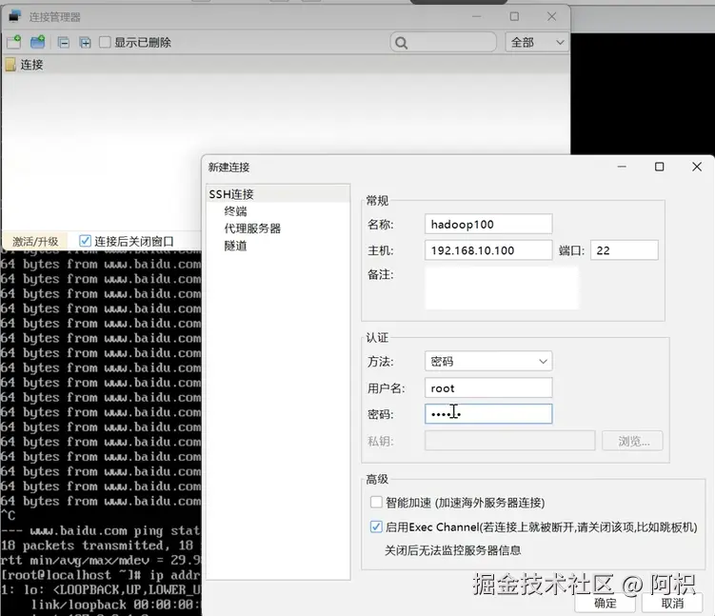The width and height of the screenshot is (715, 616).
Task: Click the new connection icon in Connection Manager toolbar
Action: tap(13, 43)
